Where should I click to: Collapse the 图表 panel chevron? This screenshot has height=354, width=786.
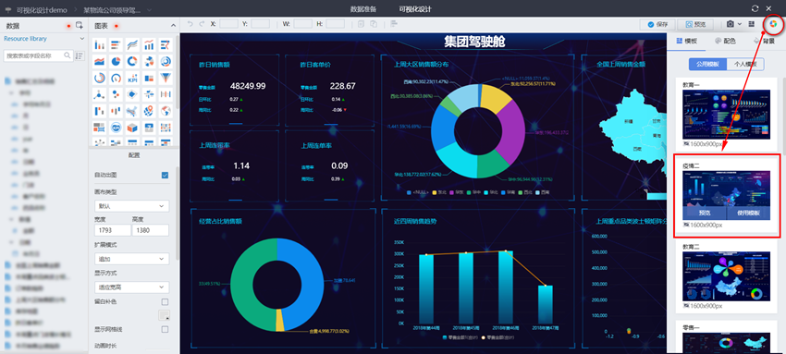pyautogui.click(x=174, y=26)
